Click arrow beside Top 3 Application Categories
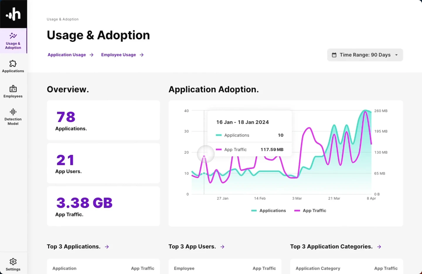The height and width of the screenshot is (274, 422). click(379, 247)
